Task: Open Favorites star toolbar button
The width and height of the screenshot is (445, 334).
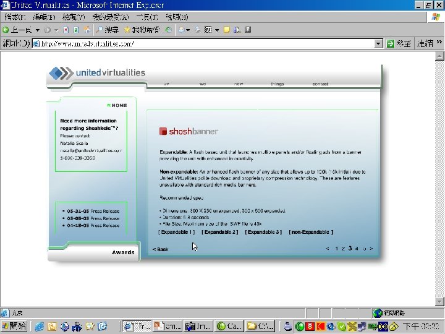Action: click(x=142, y=30)
